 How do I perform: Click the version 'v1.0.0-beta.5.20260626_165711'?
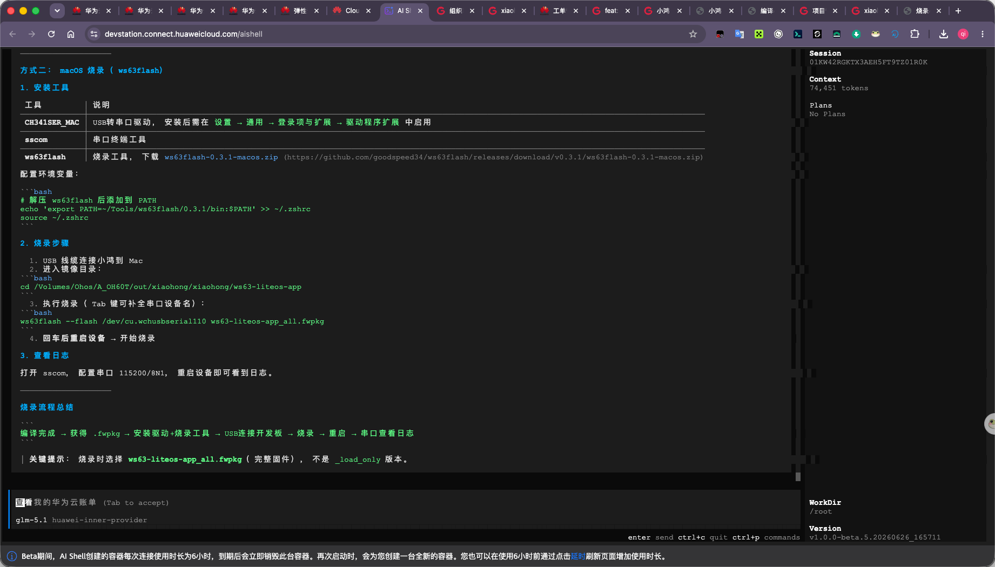click(x=875, y=537)
